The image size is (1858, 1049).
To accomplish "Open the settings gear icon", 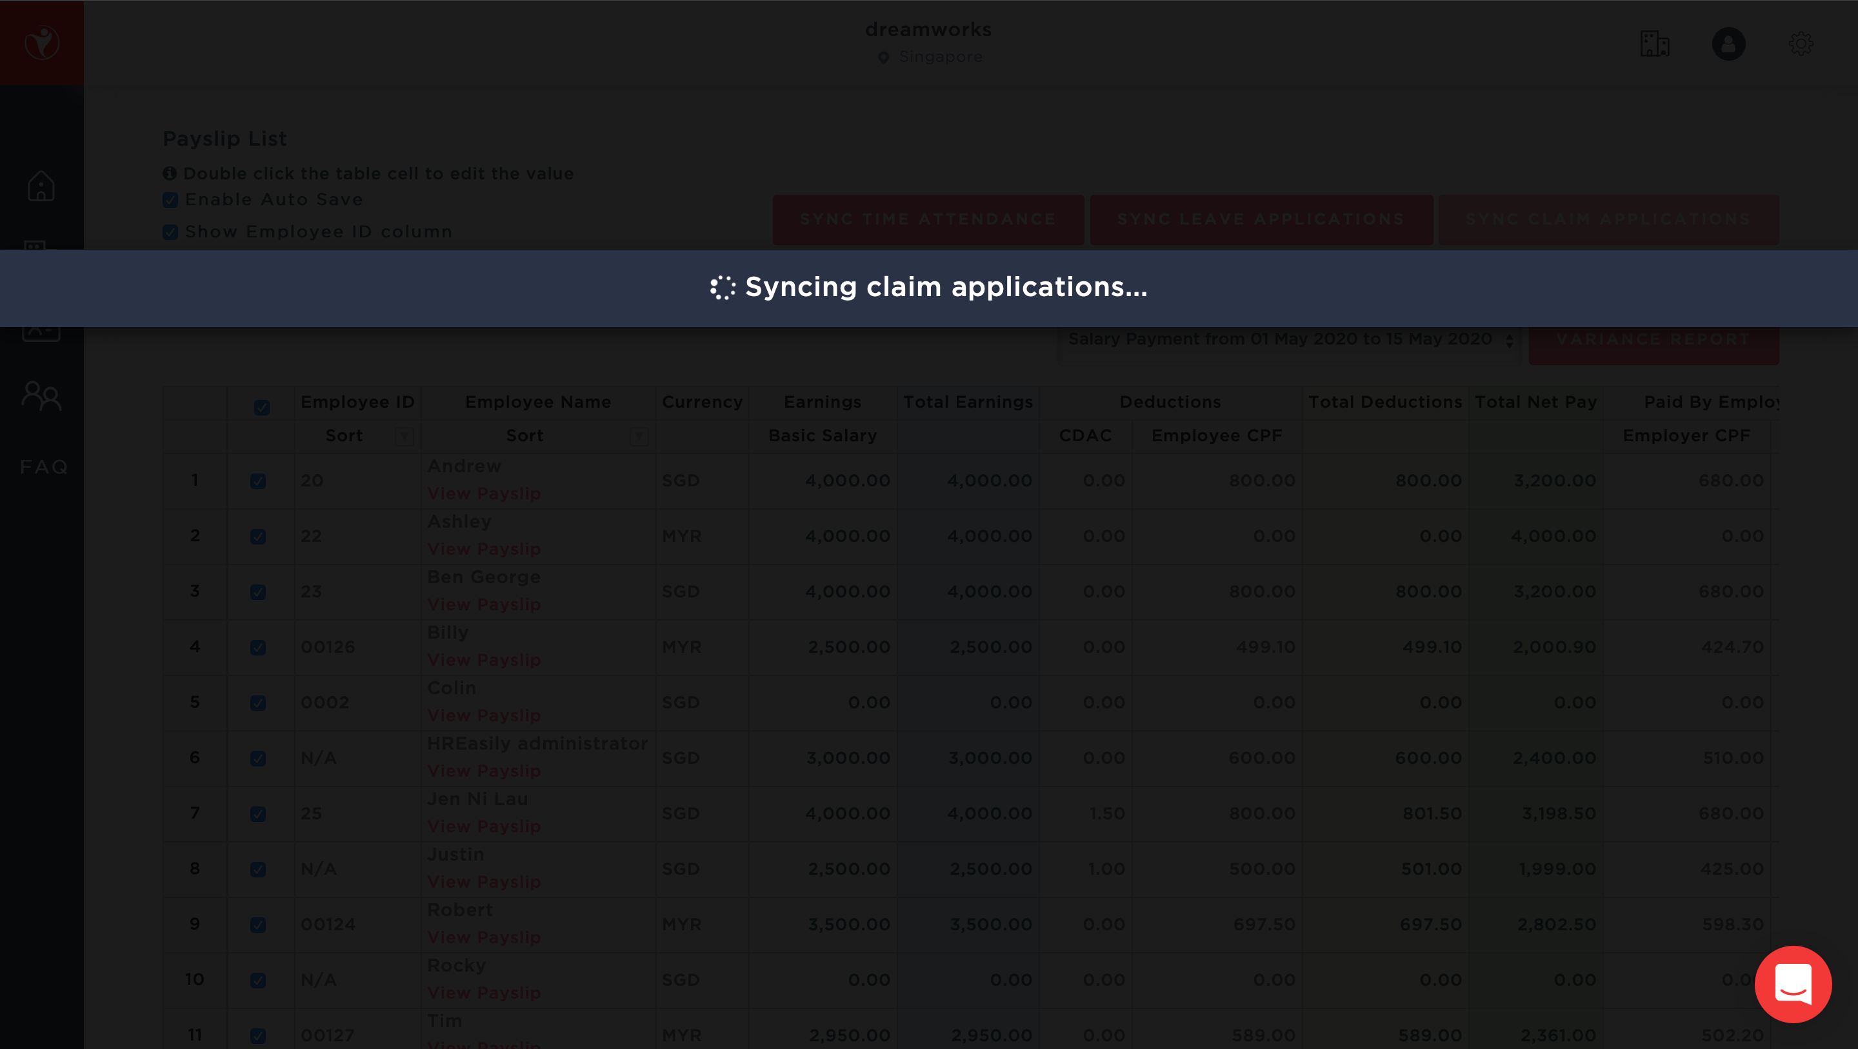I will click(x=1801, y=44).
